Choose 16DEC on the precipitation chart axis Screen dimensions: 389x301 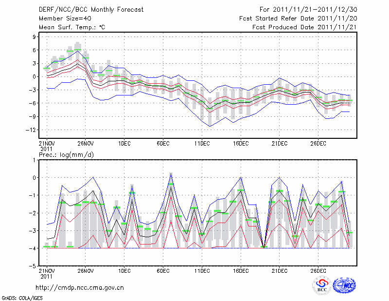pos(241,271)
